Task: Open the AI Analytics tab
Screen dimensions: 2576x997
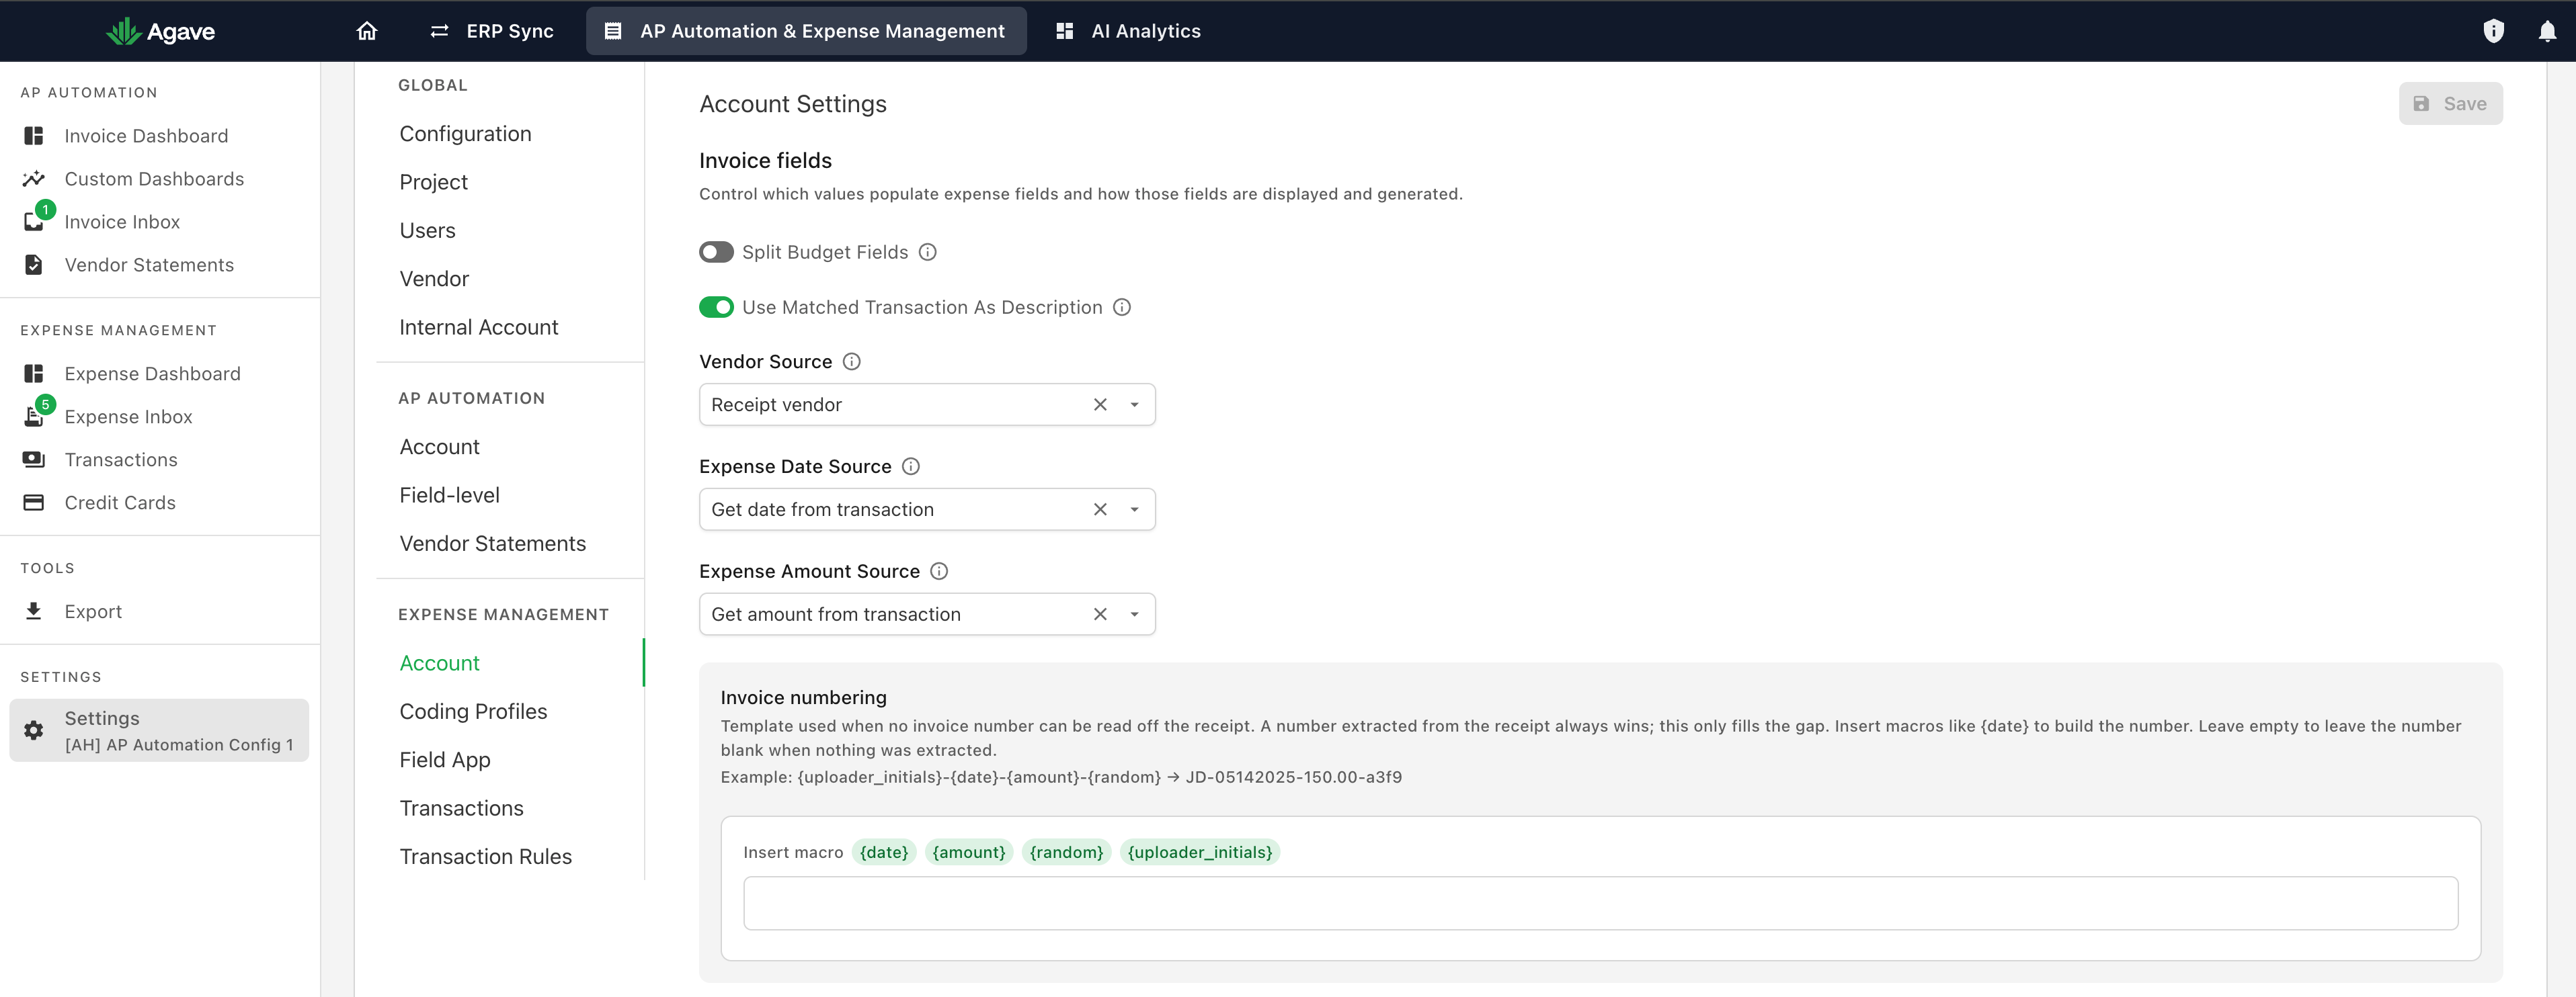Action: 1128,31
